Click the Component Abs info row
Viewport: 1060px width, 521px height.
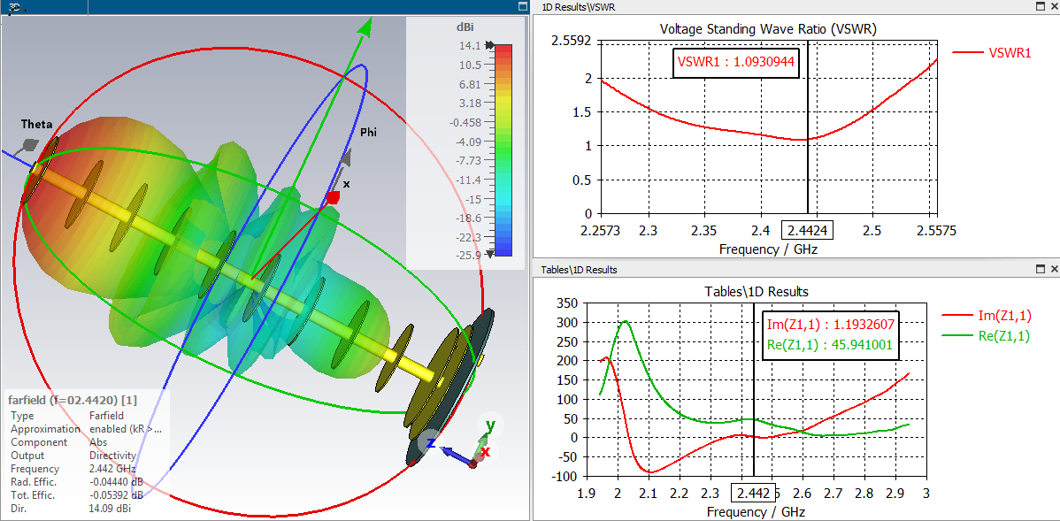pyautogui.click(x=58, y=442)
